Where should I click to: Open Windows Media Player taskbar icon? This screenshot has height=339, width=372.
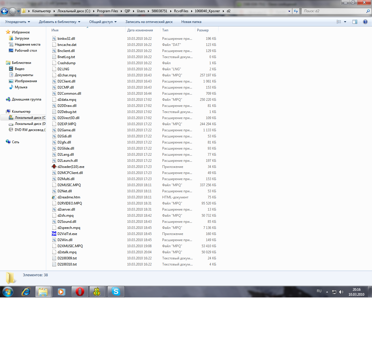pos(61,292)
